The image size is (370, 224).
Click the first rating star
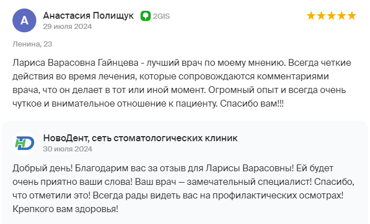click(311, 16)
